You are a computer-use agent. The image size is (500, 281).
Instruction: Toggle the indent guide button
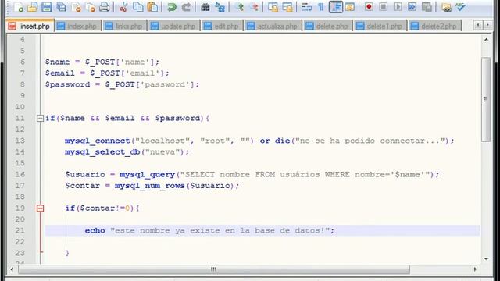(x=336, y=7)
